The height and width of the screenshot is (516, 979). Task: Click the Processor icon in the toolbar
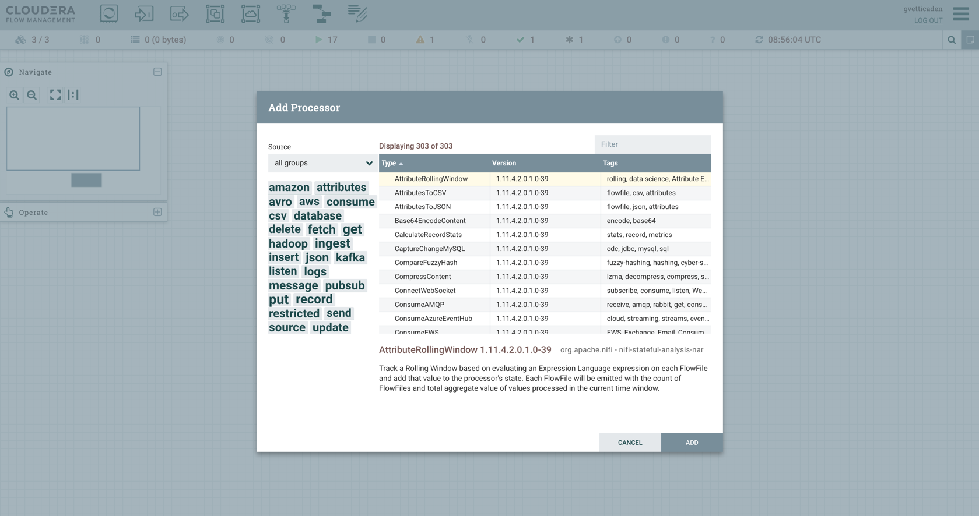tap(108, 13)
